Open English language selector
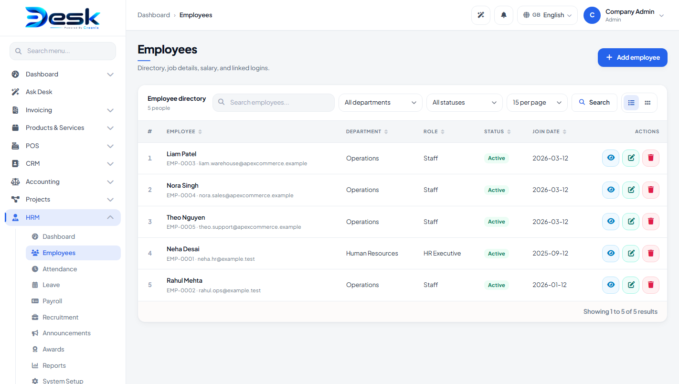The height and width of the screenshot is (384, 679). point(547,15)
